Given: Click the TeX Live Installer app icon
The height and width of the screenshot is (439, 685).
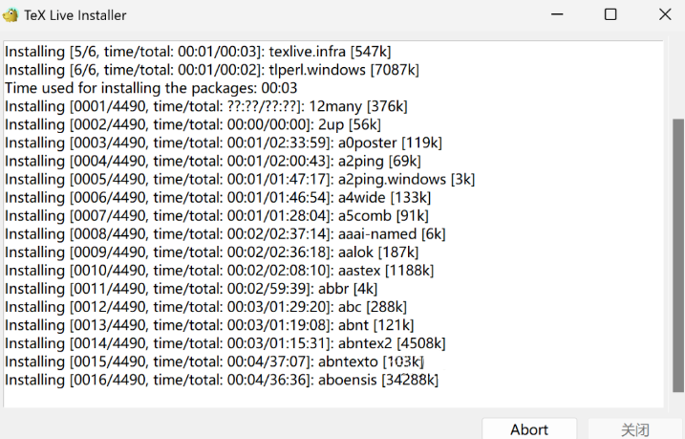Looking at the screenshot, I should (11, 15).
